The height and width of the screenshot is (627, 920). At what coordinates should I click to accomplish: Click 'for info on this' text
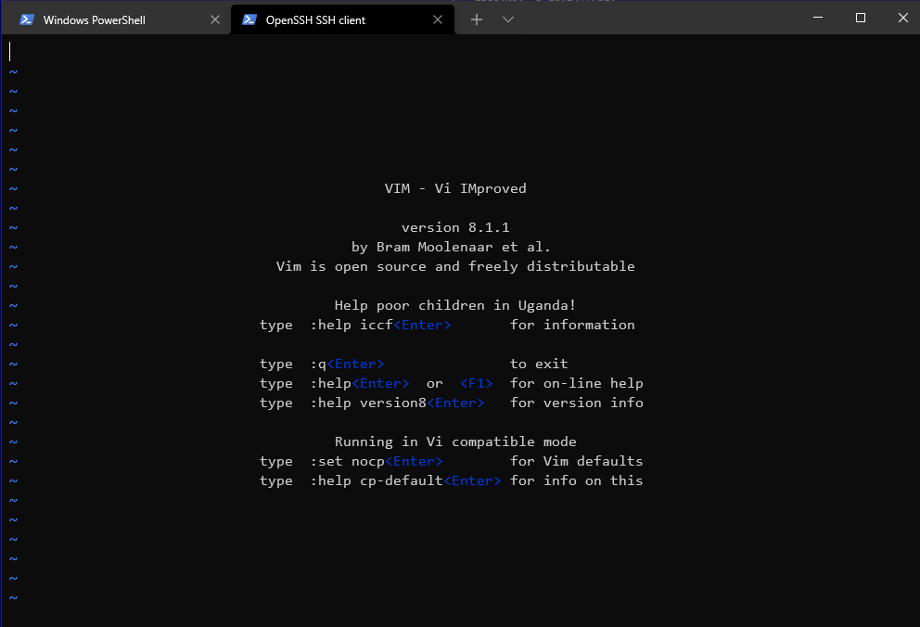tap(577, 480)
